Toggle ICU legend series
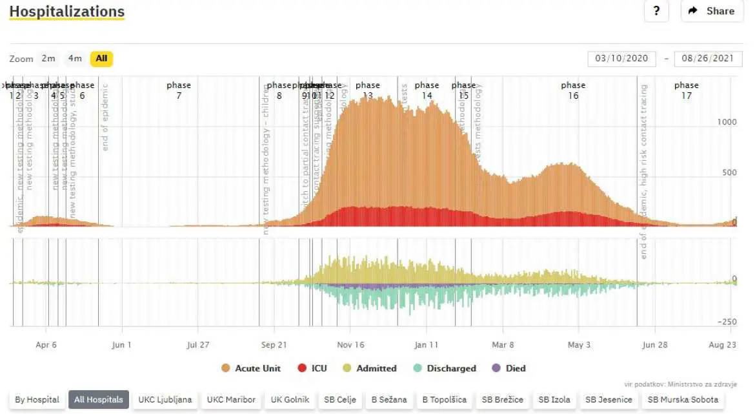This screenshot has width=755, height=414. click(x=312, y=368)
